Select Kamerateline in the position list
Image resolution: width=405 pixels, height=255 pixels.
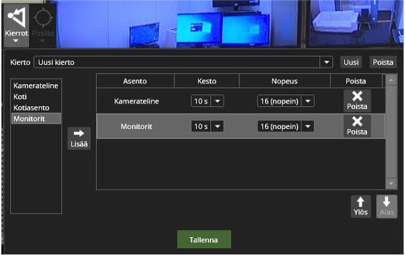point(36,85)
